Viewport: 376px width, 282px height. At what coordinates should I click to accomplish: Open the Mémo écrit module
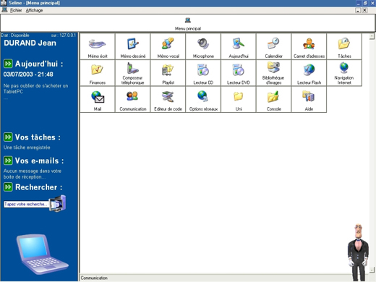click(x=98, y=46)
